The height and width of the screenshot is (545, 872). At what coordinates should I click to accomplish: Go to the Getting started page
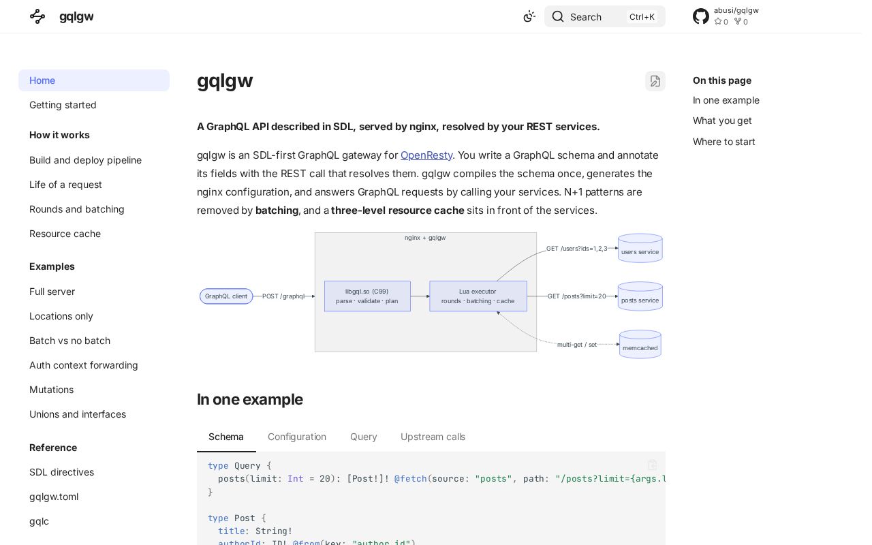(94, 105)
